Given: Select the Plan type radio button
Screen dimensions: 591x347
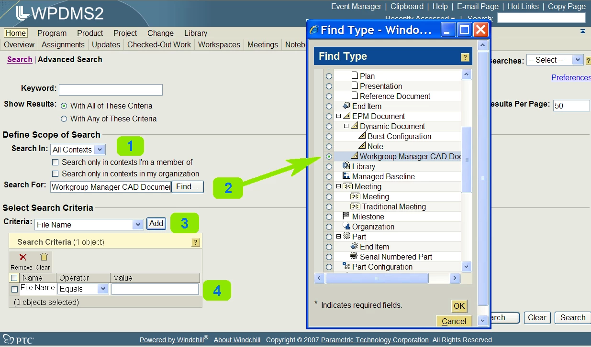Looking at the screenshot, I should pos(329,76).
